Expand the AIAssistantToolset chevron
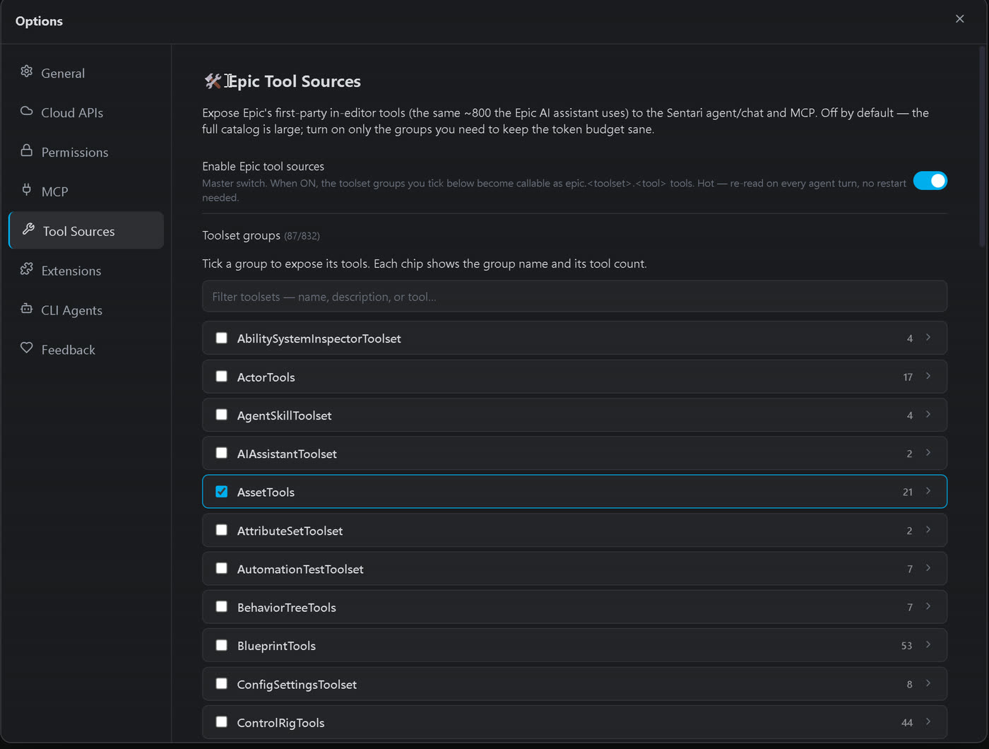This screenshot has width=989, height=749. pyautogui.click(x=928, y=453)
